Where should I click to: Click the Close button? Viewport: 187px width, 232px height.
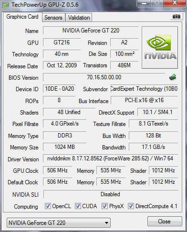tap(165, 221)
